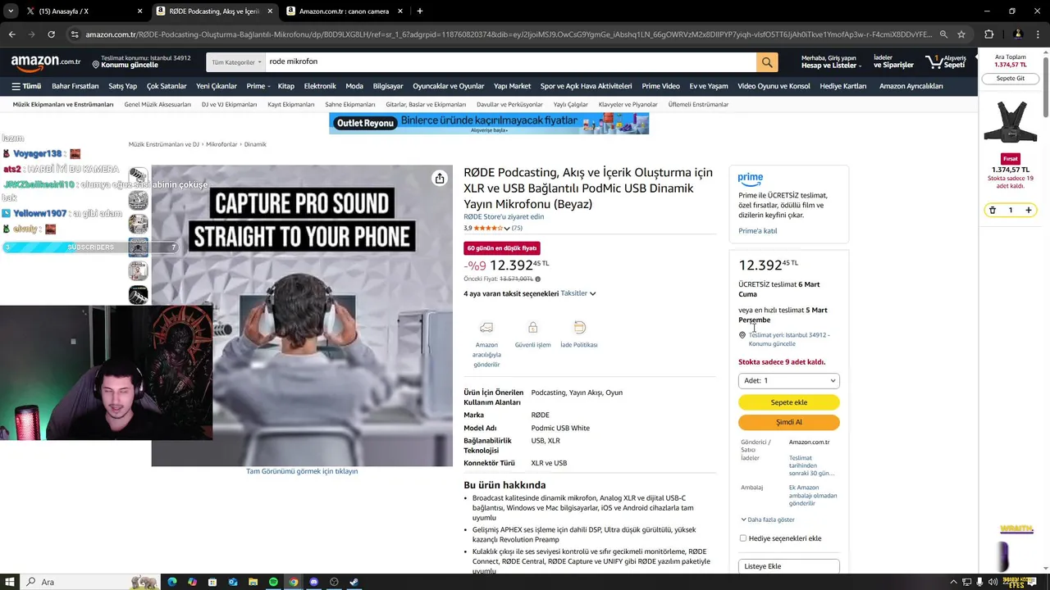
Task: Click the Sepete ekle button
Action: click(789, 402)
